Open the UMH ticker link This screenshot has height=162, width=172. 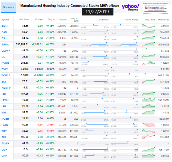[x=4, y=150]
